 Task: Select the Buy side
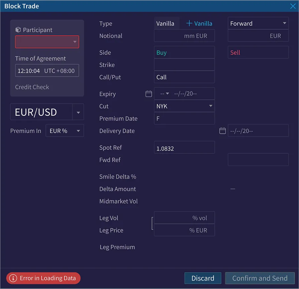[x=184, y=52]
